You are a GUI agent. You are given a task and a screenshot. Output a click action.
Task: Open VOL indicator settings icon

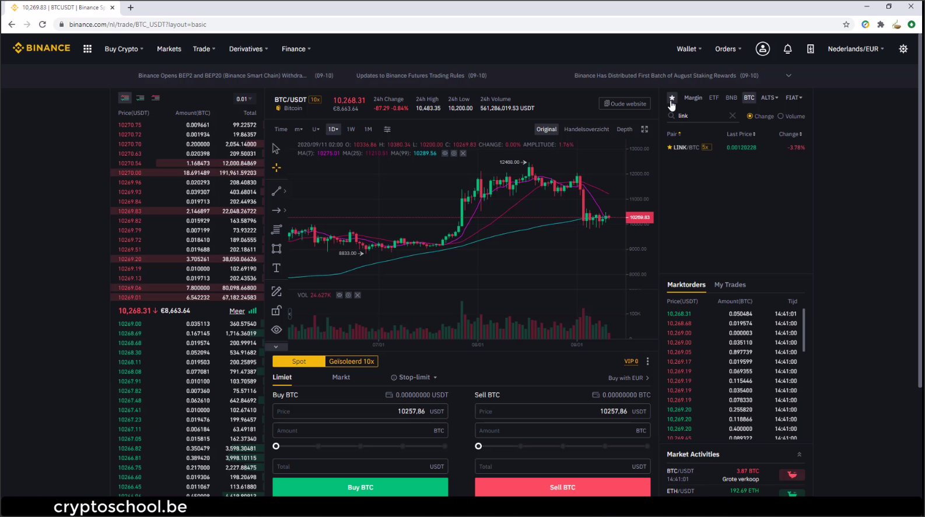click(x=348, y=295)
